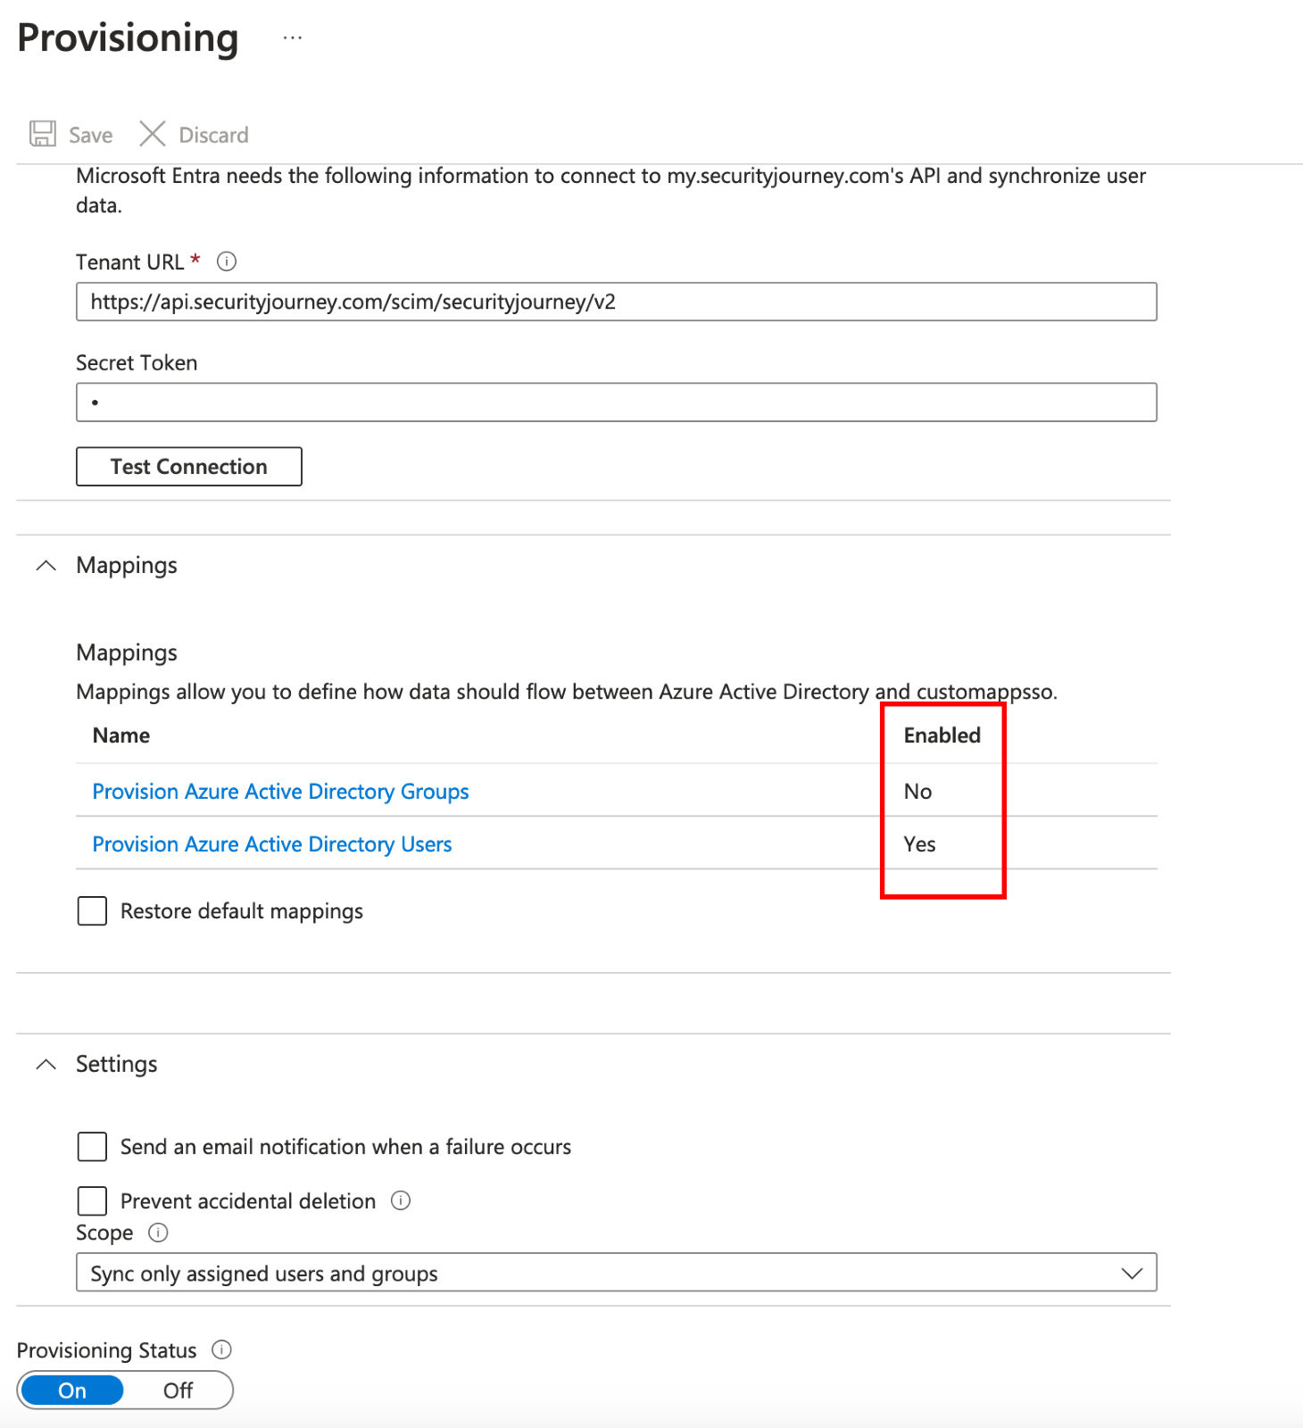Image resolution: width=1303 pixels, height=1428 pixels.
Task: Open Provision Azure Active Directory Users mapping
Action: 272,844
